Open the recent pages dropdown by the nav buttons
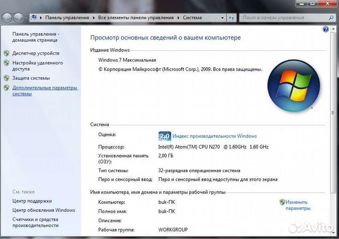The image size is (339, 239). [x=26, y=18]
